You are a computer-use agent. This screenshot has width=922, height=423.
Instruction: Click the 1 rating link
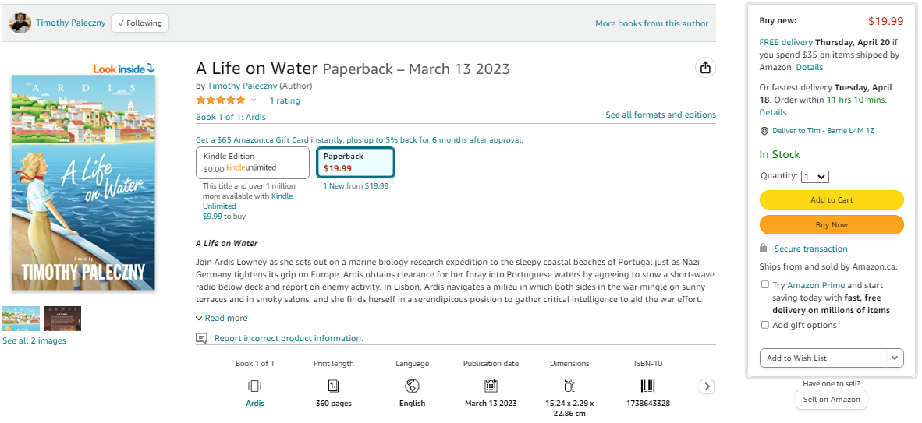[285, 100]
